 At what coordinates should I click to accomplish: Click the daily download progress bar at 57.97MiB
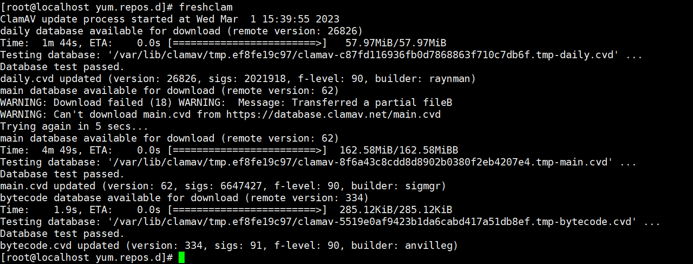click(247, 43)
